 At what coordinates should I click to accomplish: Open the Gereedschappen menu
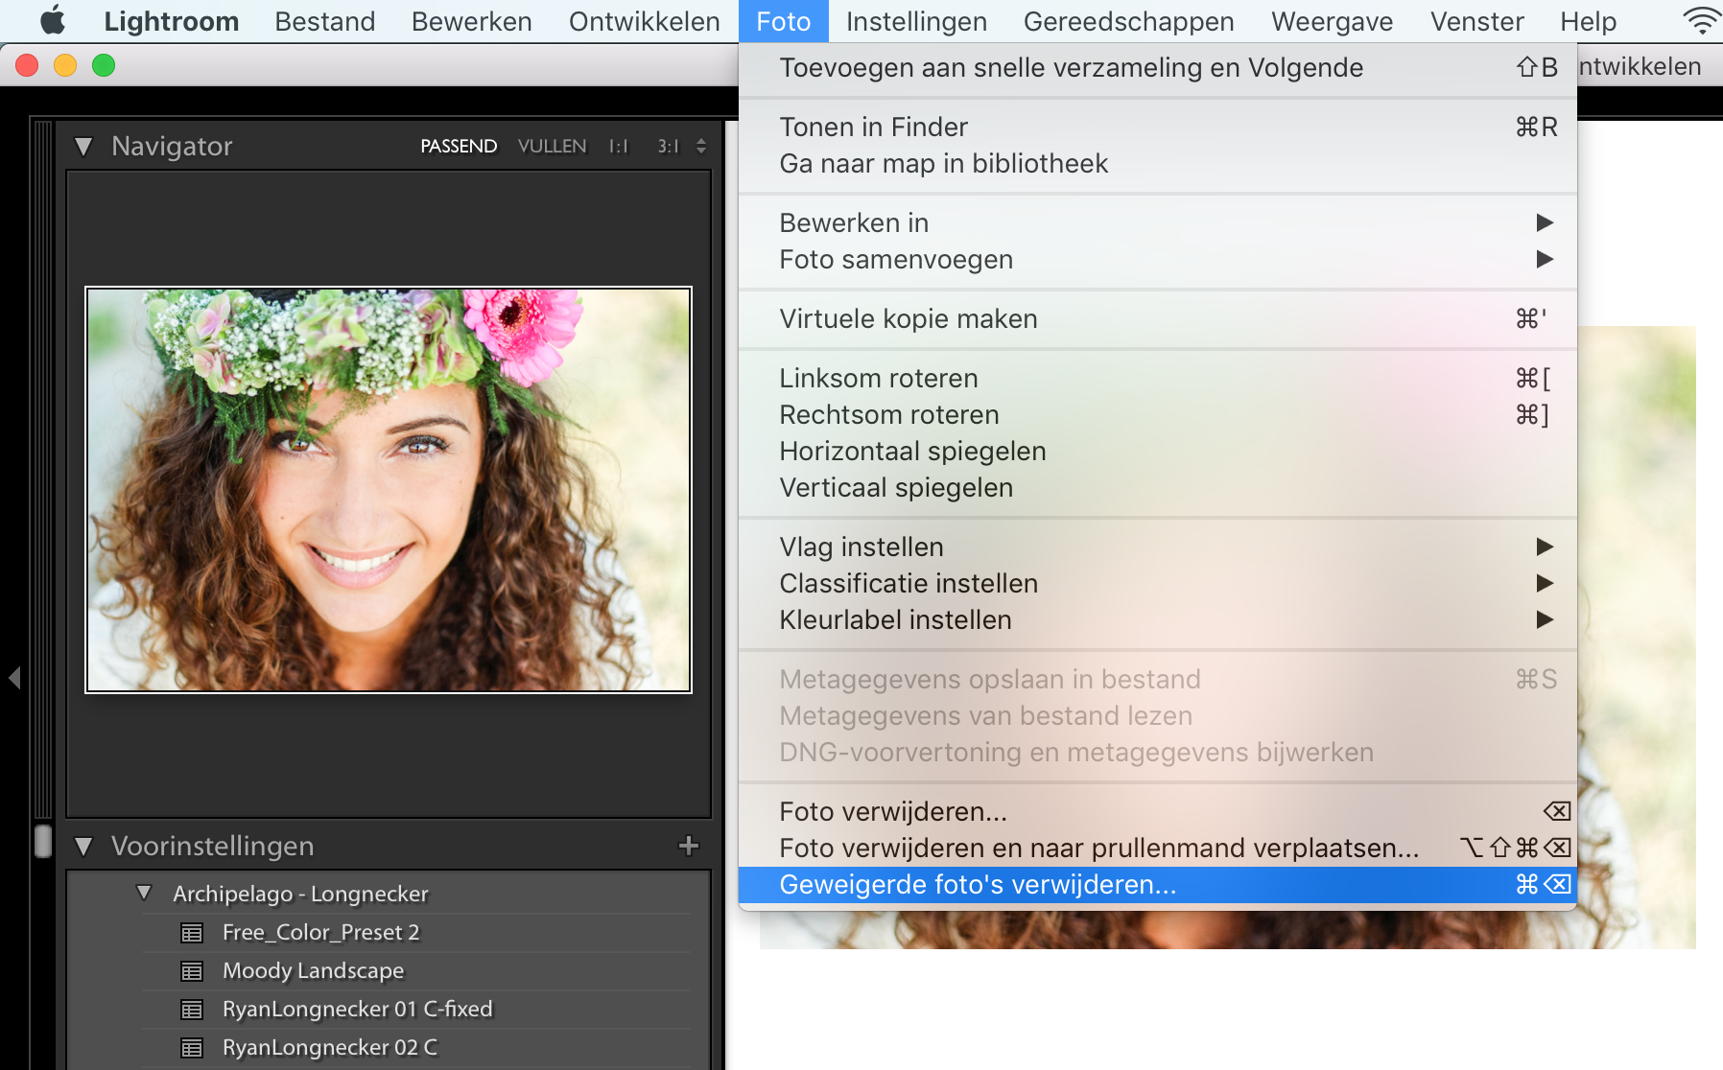1128,21
